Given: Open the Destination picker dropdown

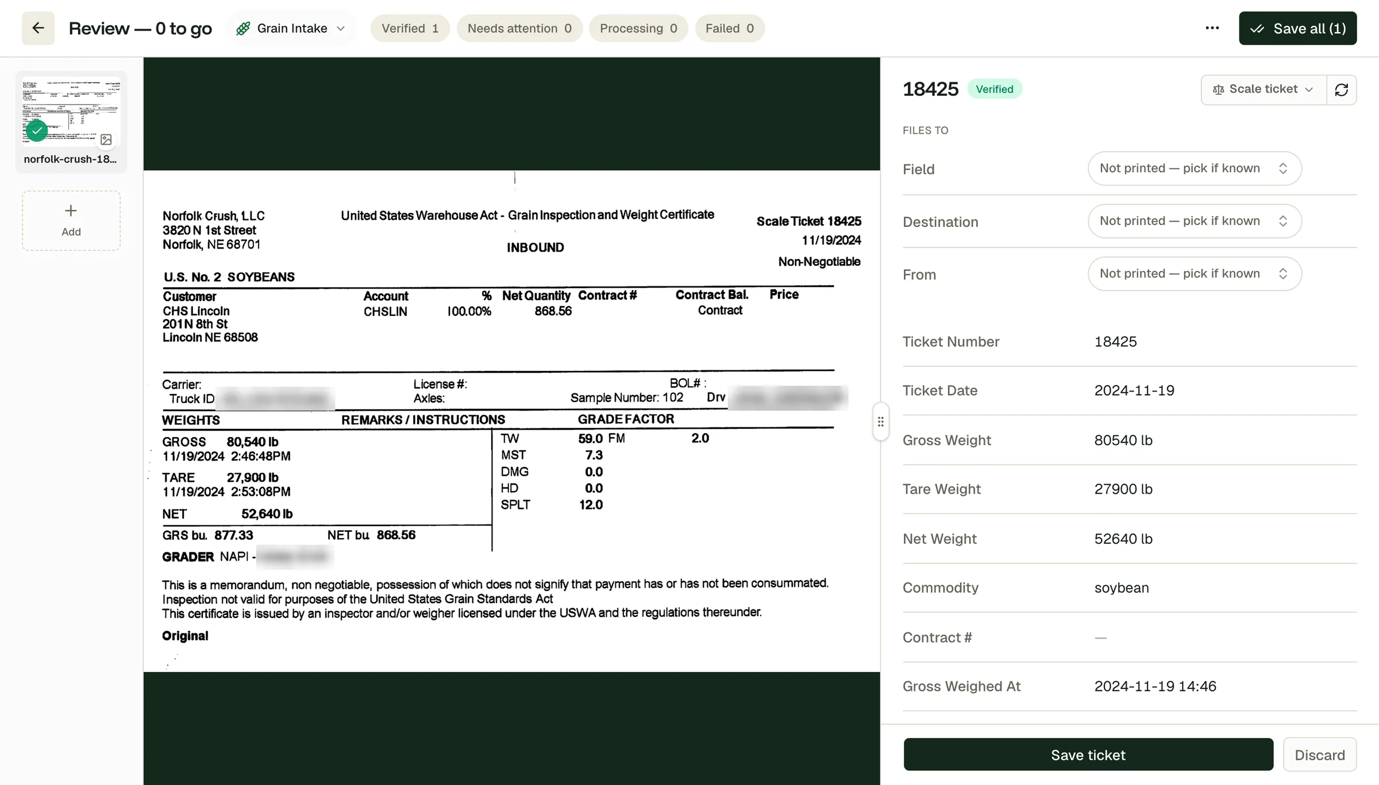Looking at the screenshot, I should pyautogui.click(x=1195, y=221).
